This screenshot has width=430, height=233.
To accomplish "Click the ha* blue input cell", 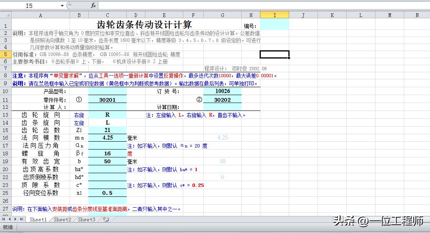I will pyautogui.click(x=107, y=169).
